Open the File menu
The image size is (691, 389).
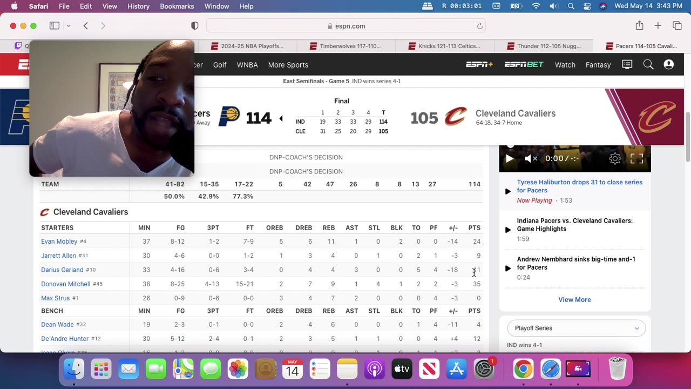(x=64, y=6)
